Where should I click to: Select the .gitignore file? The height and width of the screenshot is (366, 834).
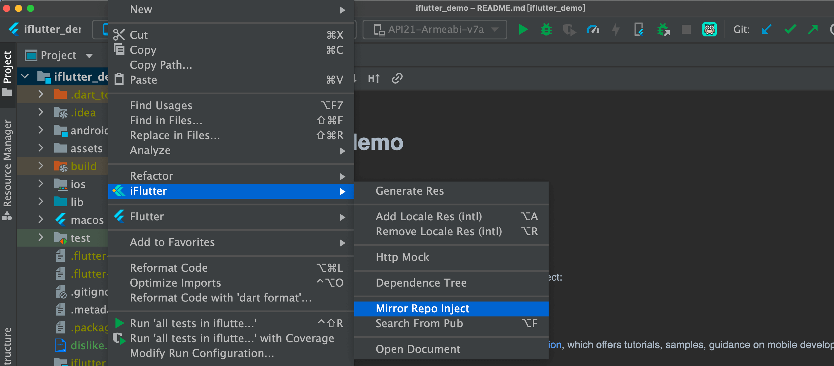(82, 292)
